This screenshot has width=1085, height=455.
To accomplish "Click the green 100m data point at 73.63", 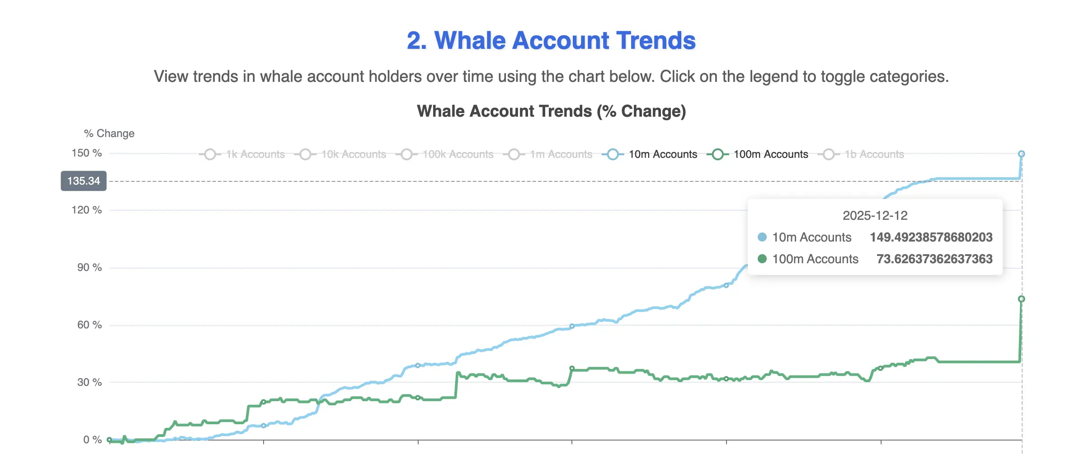I will pos(1021,299).
